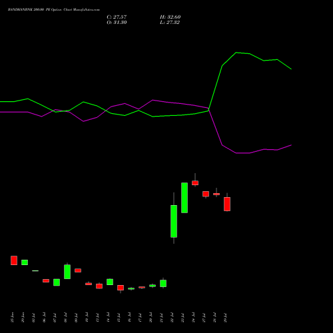Click the 25 Jun date label on the axis
The width and height of the screenshot is (333, 333).
(13, 318)
